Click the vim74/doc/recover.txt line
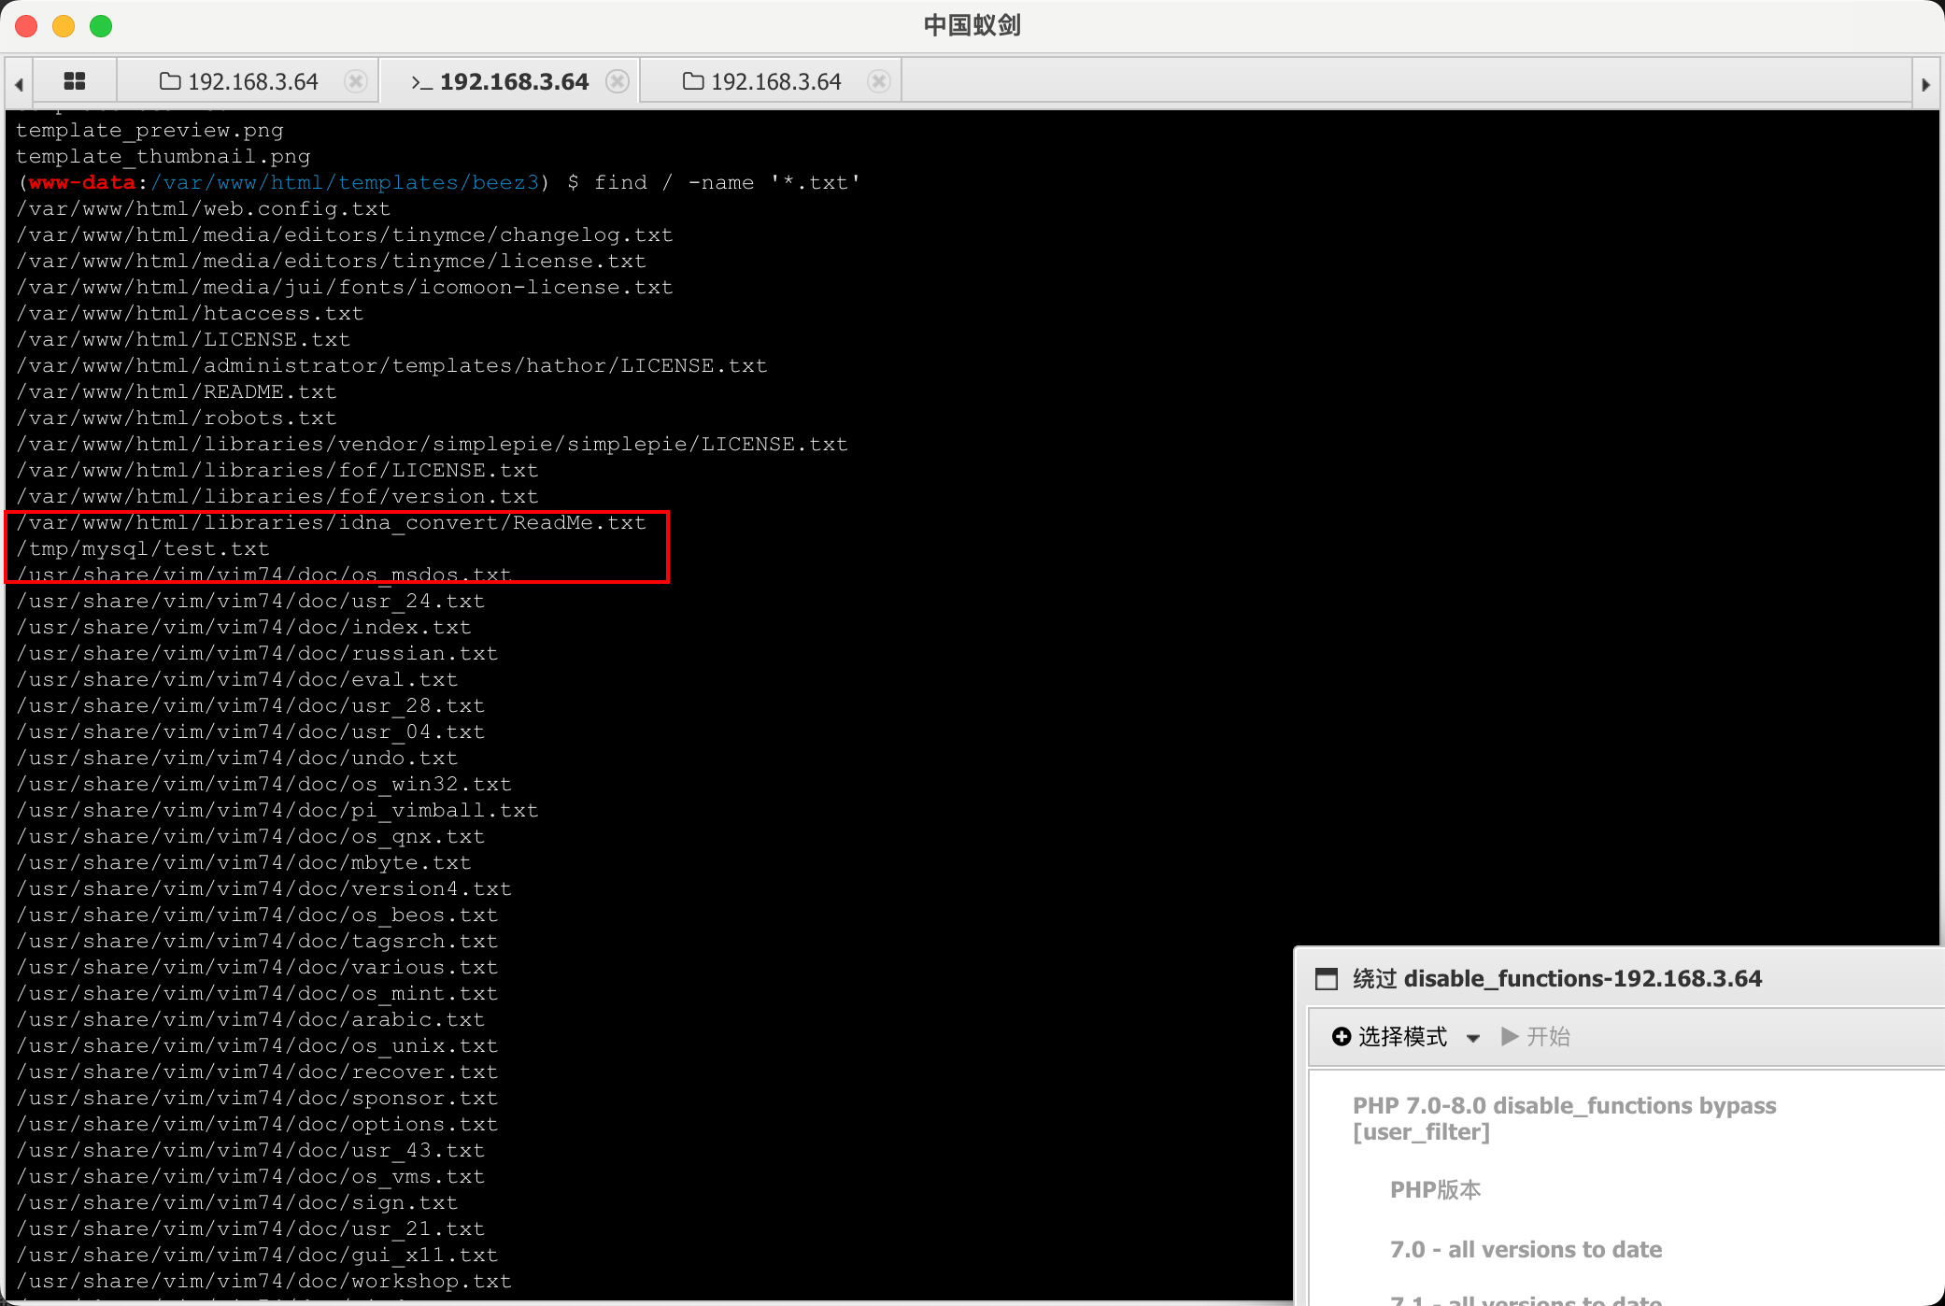The width and height of the screenshot is (1945, 1306). (257, 1072)
